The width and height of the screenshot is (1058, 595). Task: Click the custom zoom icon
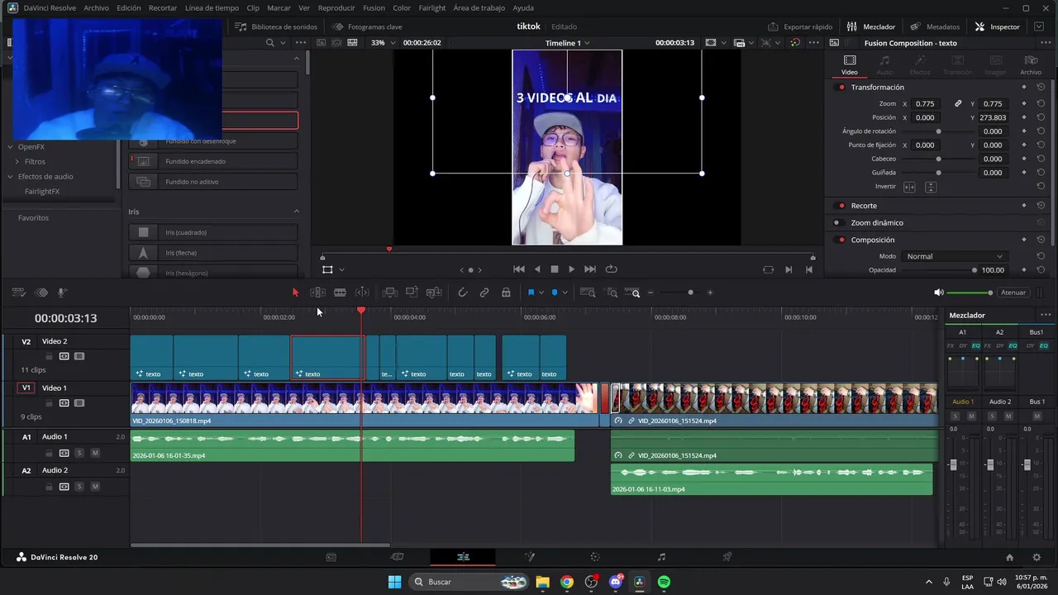click(632, 293)
